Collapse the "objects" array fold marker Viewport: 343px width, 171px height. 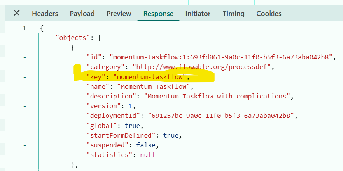[x=24, y=38]
